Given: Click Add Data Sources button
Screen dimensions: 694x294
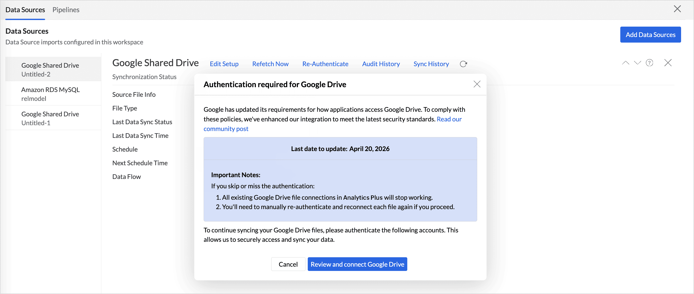Looking at the screenshot, I should point(650,35).
